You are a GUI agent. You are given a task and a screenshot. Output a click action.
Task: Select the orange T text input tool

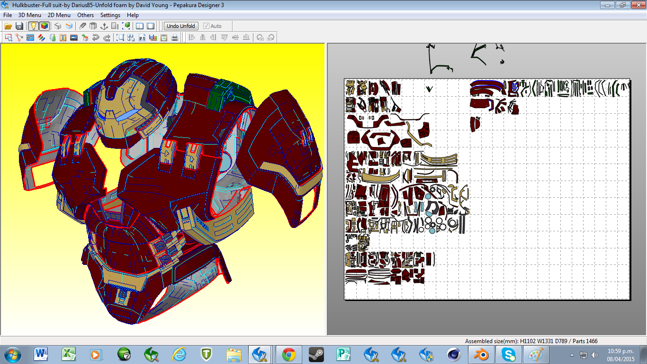63,37
